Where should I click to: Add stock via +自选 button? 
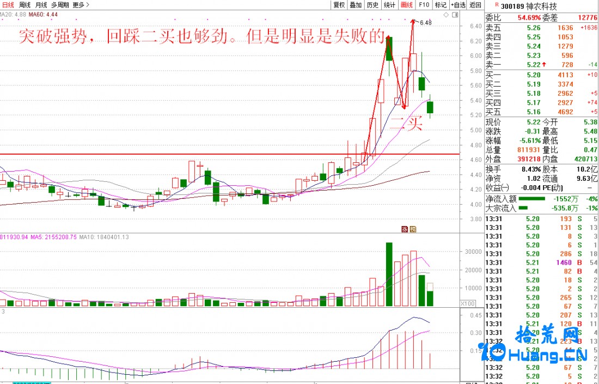click(x=458, y=5)
